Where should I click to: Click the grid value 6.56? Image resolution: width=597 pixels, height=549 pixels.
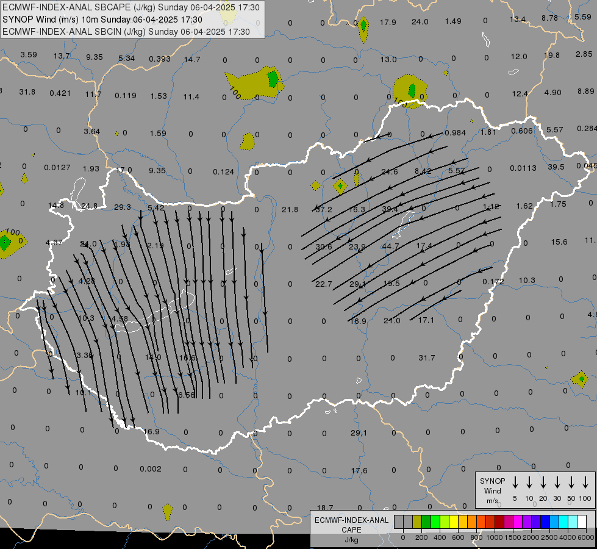[x=187, y=395]
